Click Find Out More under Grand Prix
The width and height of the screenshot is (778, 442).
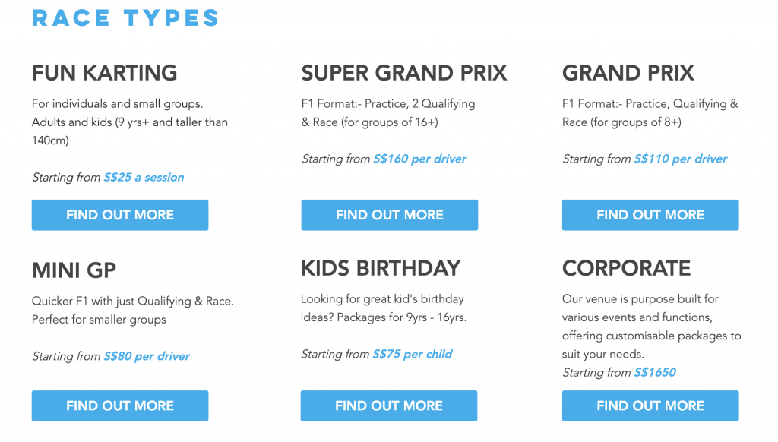650,215
